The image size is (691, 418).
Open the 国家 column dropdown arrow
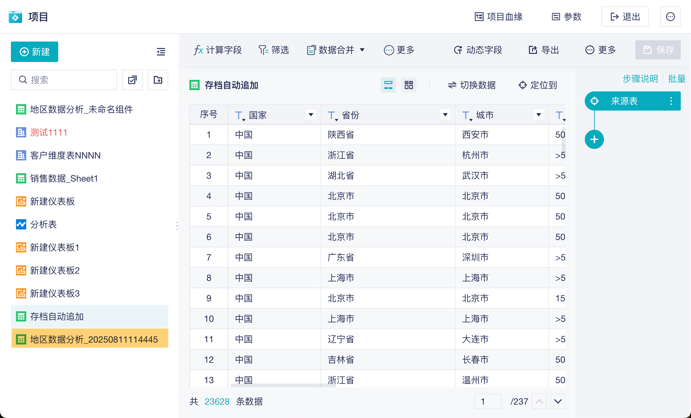[311, 115]
